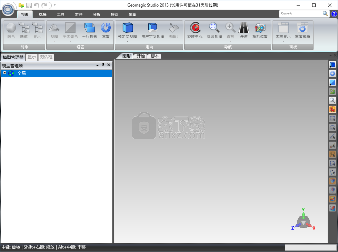338x252 pixels.
Task: Switch to the 脚本 tab
Action: [155, 56]
